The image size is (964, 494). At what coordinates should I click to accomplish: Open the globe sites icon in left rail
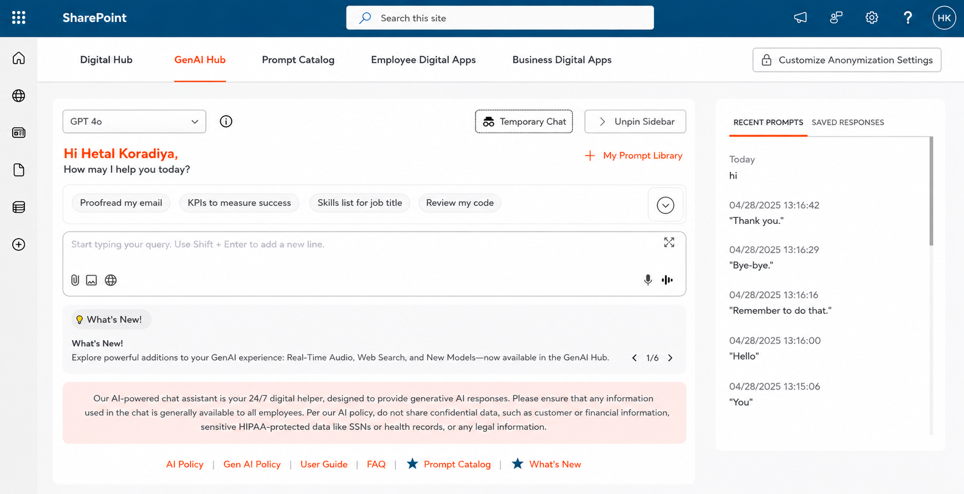19,96
